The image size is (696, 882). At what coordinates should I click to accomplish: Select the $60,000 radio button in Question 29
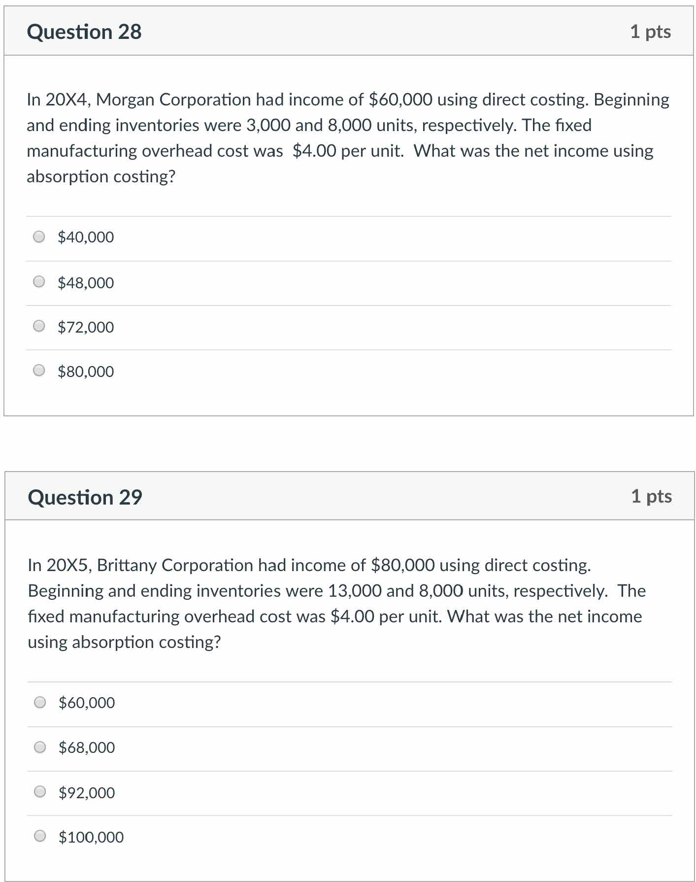(40, 702)
